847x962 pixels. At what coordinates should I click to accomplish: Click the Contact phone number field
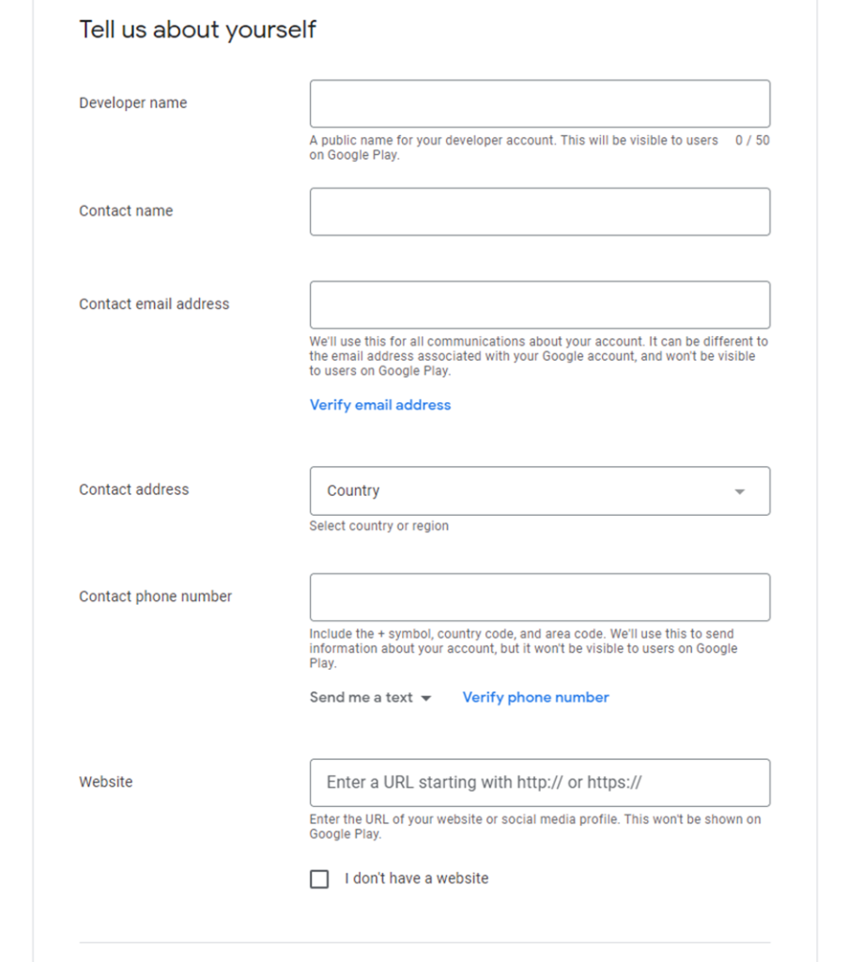point(539,597)
